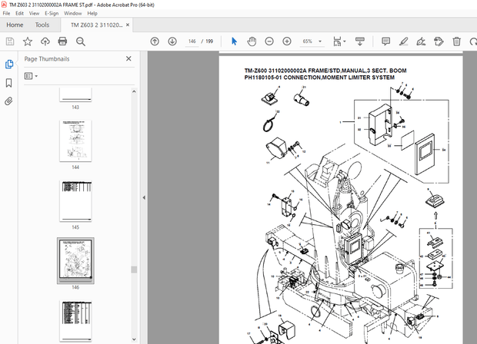Image resolution: width=477 pixels, height=344 pixels.
Task: Print the document with printer icon
Action: 62,41
